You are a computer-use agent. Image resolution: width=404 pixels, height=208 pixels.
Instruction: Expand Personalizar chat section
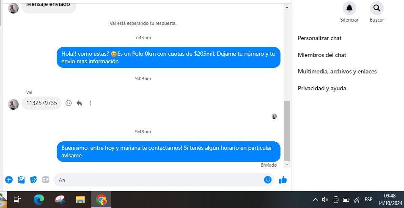point(319,38)
